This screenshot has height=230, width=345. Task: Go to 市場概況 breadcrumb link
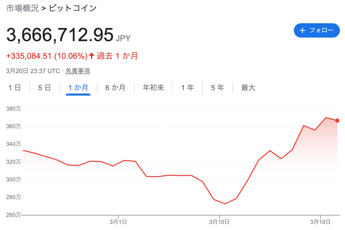click(23, 8)
